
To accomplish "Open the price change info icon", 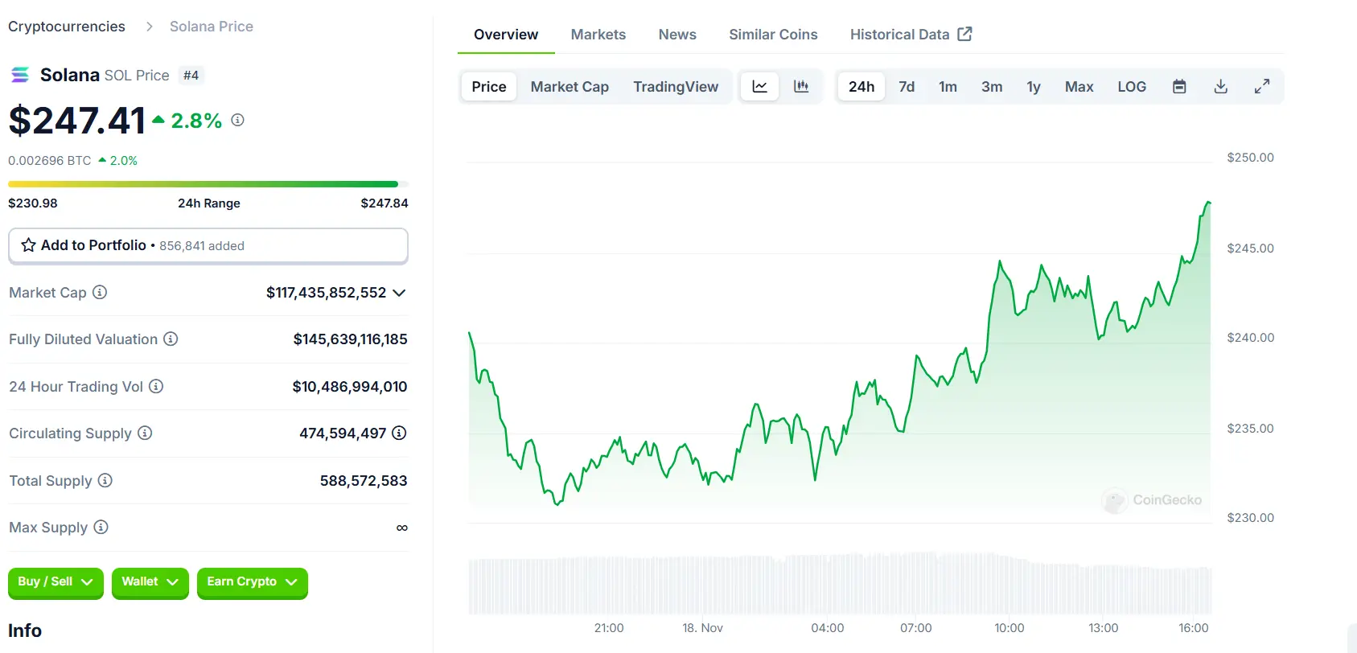I will tap(237, 120).
